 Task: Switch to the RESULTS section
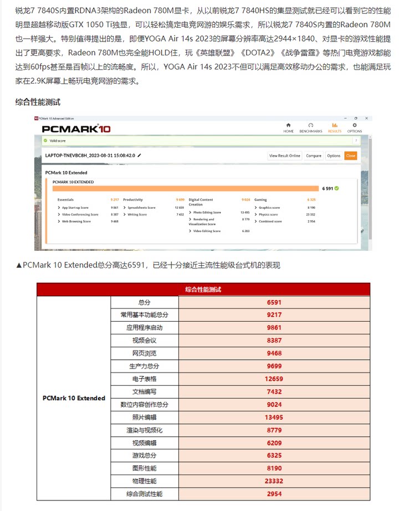pos(334,128)
